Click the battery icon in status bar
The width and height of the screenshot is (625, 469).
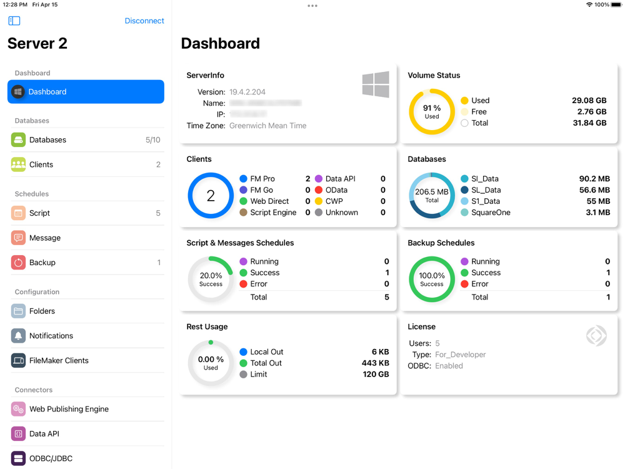[616, 5]
